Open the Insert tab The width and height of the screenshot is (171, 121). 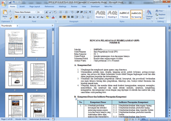point(22,6)
